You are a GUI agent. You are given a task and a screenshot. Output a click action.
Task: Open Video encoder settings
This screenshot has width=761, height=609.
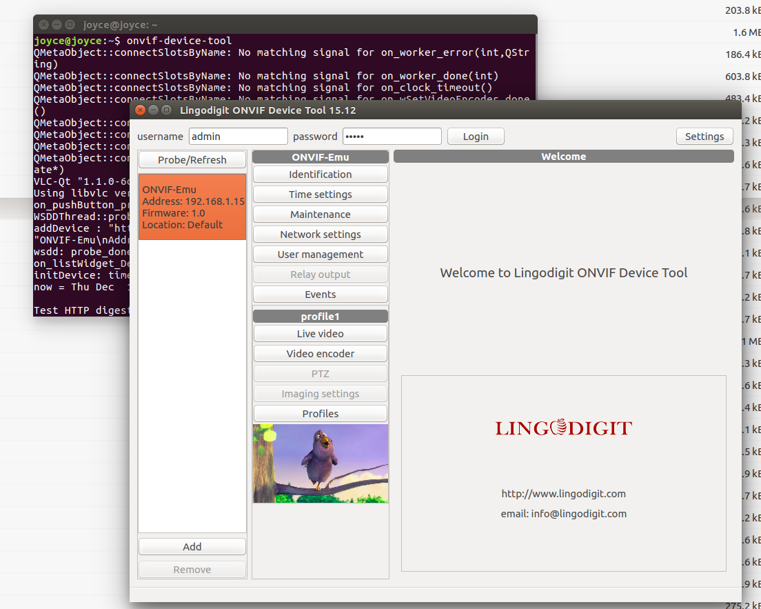321,354
